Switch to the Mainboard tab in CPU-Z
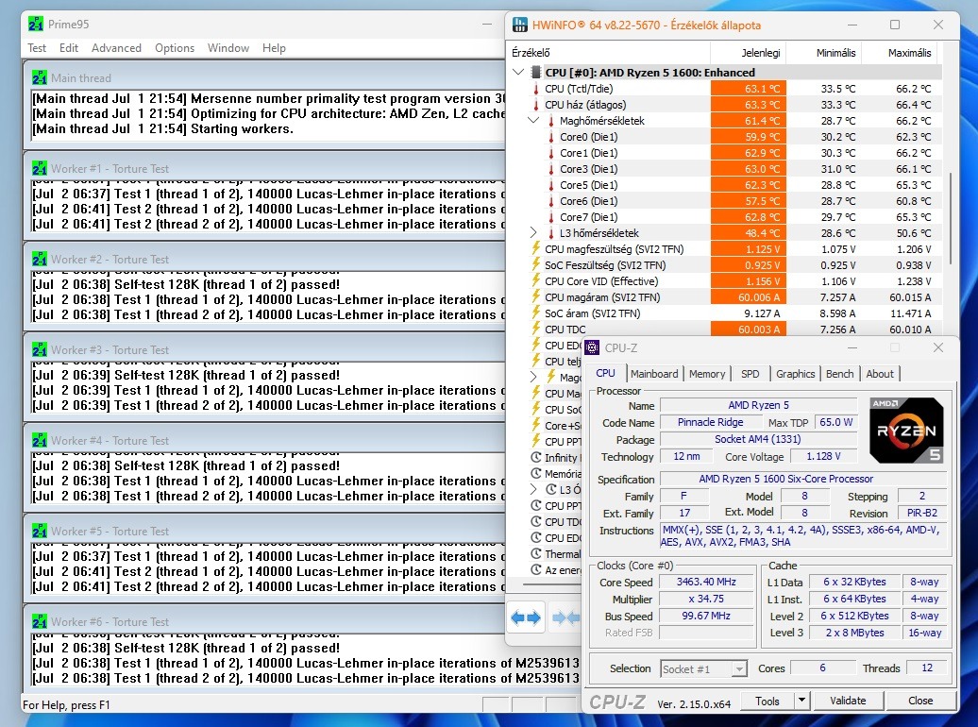Image resolution: width=978 pixels, height=727 pixels. 654,374
